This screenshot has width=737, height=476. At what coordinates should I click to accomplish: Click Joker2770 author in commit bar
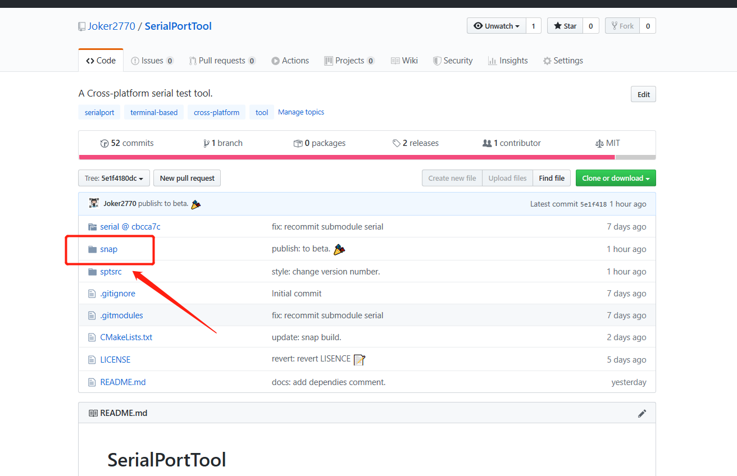tap(120, 204)
